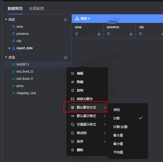The height and width of the screenshot is (162, 163).
Task: Click 隐藏 in the context menu
Action: (80, 82)
